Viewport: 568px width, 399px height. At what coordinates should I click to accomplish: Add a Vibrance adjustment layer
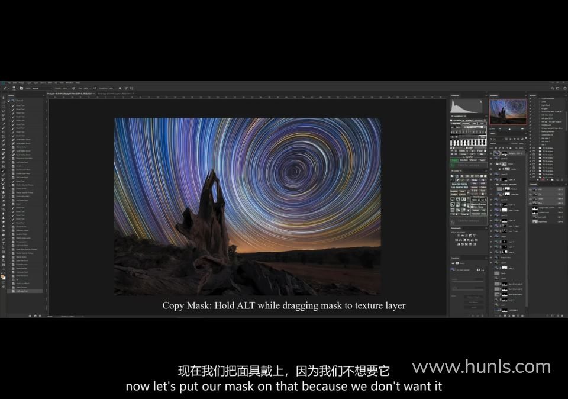475,235
